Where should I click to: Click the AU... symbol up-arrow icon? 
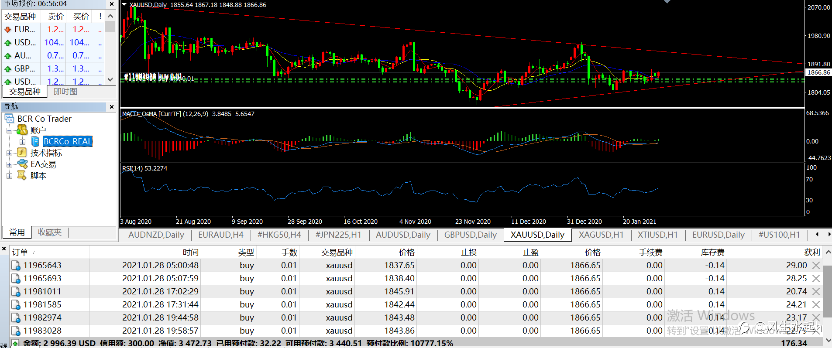pos(8,56)
